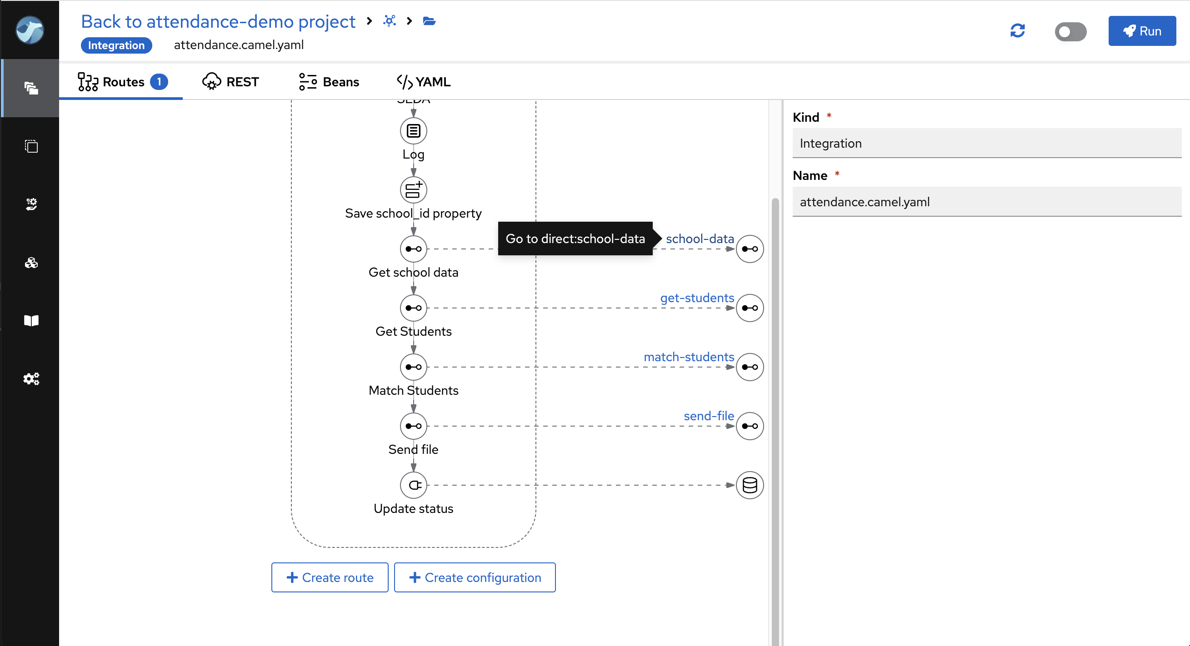This screenshot has width=1190, height=646.
Task: Click the Update status step icon
Action: click(413, 485)
